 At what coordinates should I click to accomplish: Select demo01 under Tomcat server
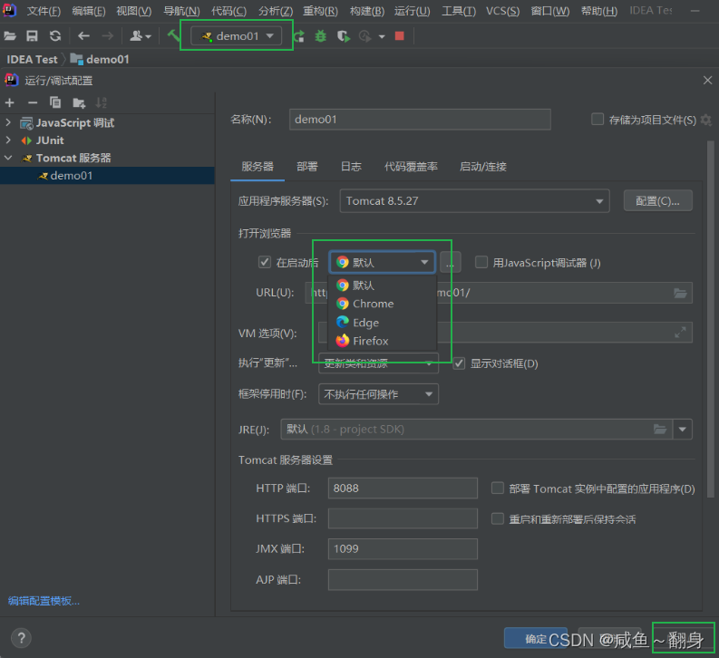(107, 176)
